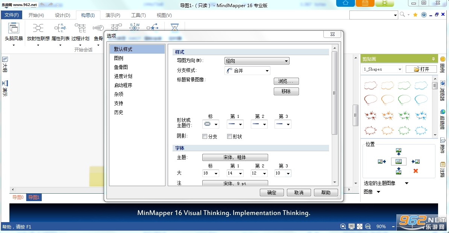
Task: Switch to the 视图(V) ribbon tab
Action: pyautogui.click(x=164, y=15)
